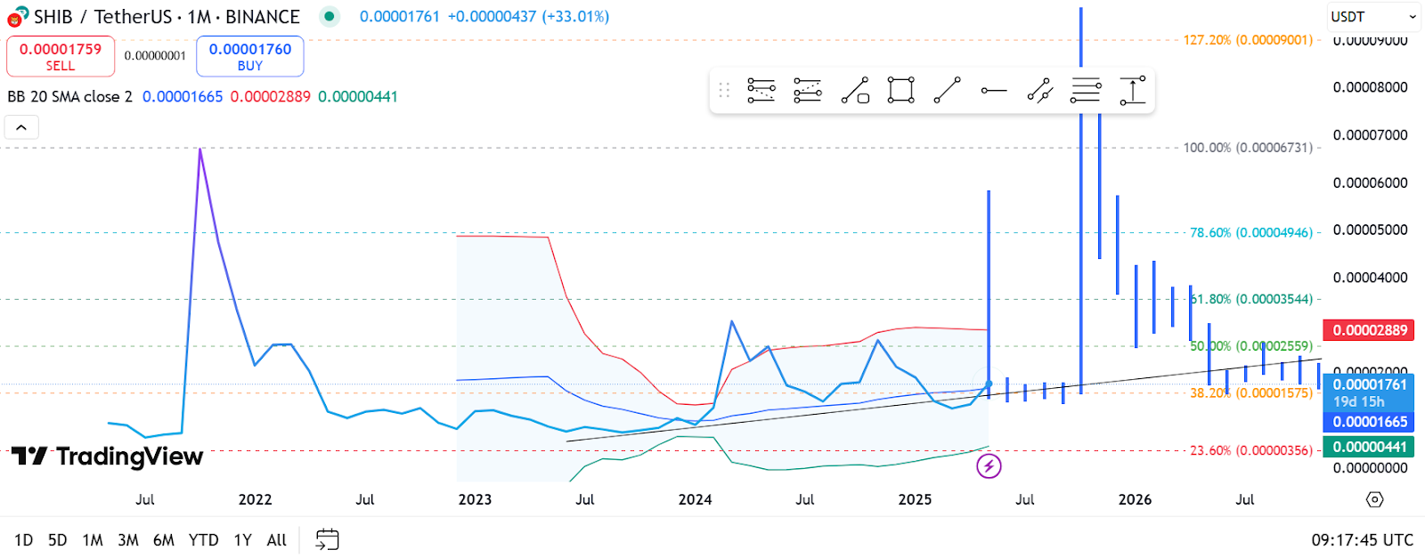The height and width of the screenshot is (558, 1425).
Task: Click the BB 20 SMA close 2 indicator label
Action: pyautogui.click(x=69, y=96)
